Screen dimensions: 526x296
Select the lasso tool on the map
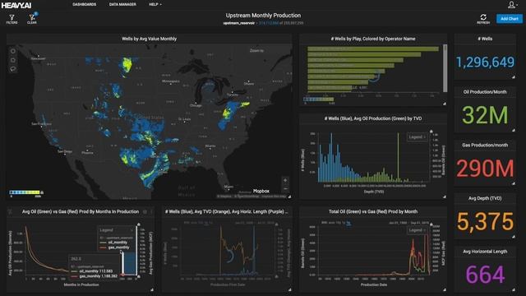(13, 69)
